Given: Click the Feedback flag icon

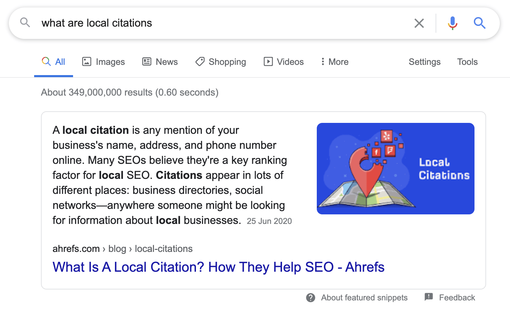Looking at the screenshot, I should click(429, 297).
